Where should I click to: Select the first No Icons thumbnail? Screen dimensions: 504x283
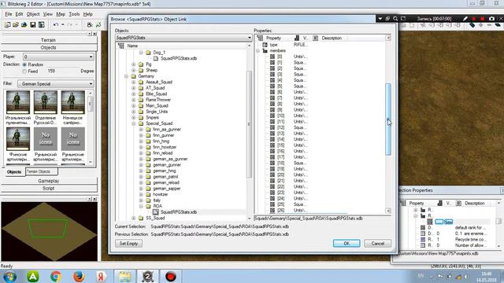tap(46, 139)
